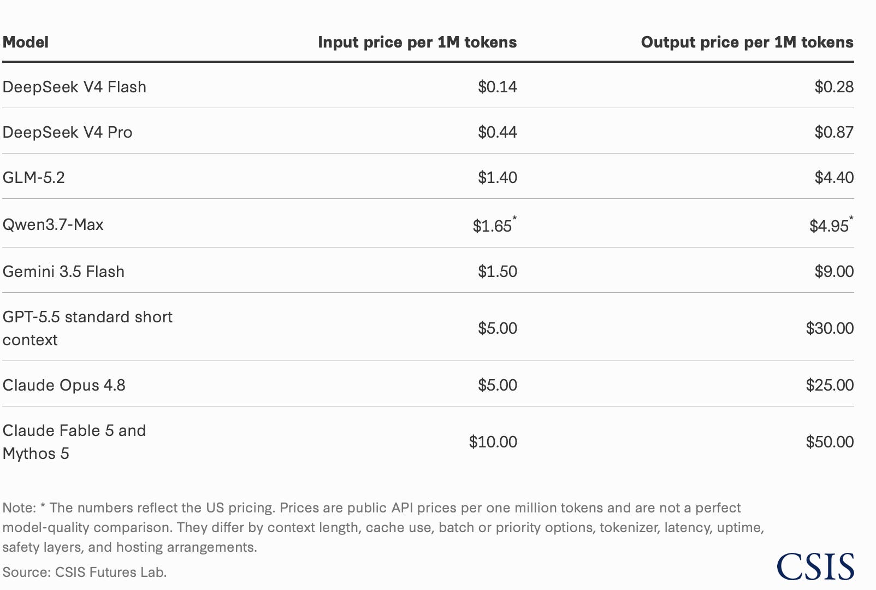This screenshot has width=876, height=590.
Task: Click the CSIS logo
Action: tap(815, 567)
